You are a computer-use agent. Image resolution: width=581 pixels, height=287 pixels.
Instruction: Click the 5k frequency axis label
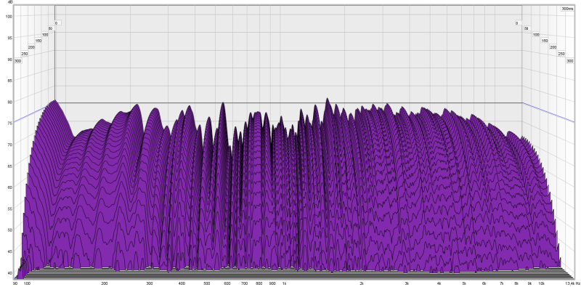464,283
